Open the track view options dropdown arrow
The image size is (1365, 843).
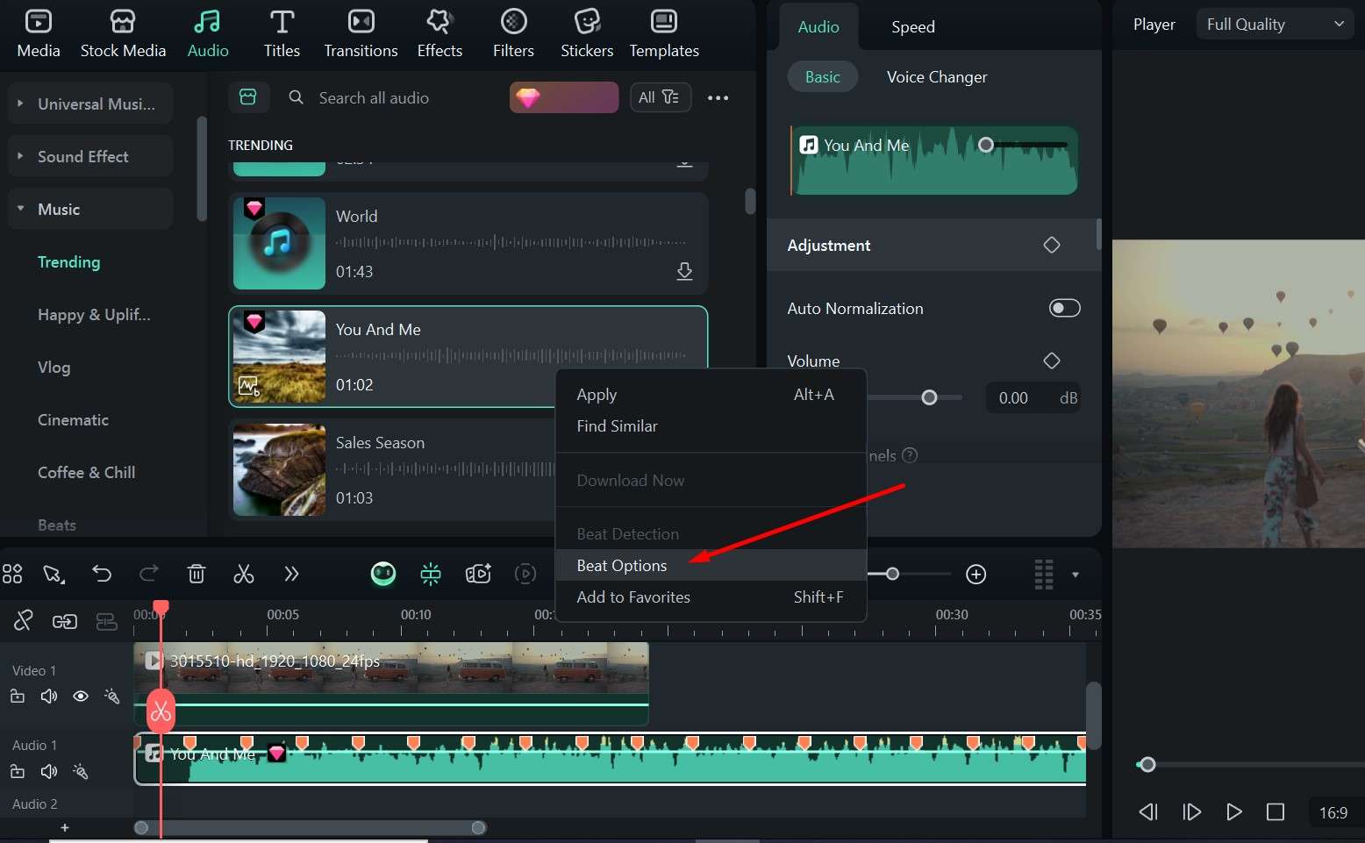click(x=1076, y=575)
